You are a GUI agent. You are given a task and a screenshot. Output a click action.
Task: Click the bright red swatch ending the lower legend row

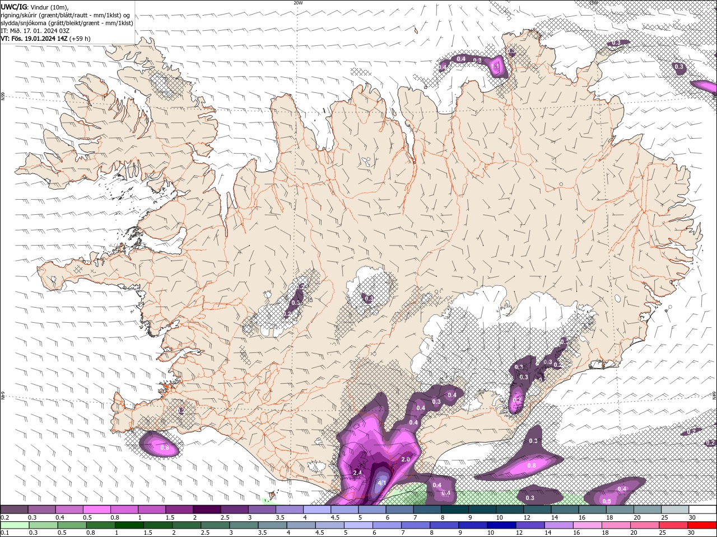pos(702,525)
